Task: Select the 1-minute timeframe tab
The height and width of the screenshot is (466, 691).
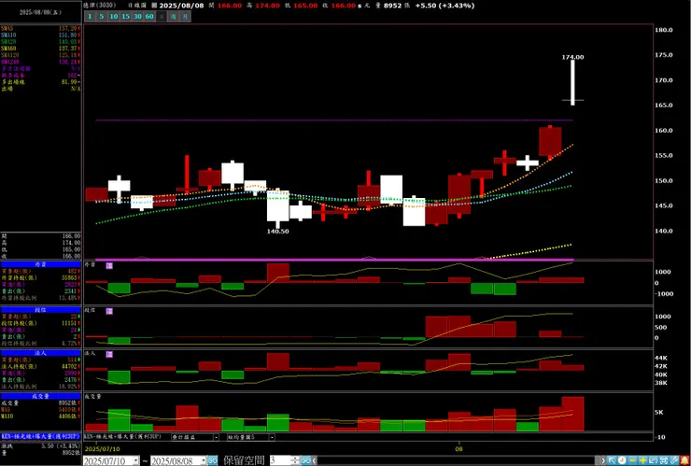Action: click(x=90, y=17)
